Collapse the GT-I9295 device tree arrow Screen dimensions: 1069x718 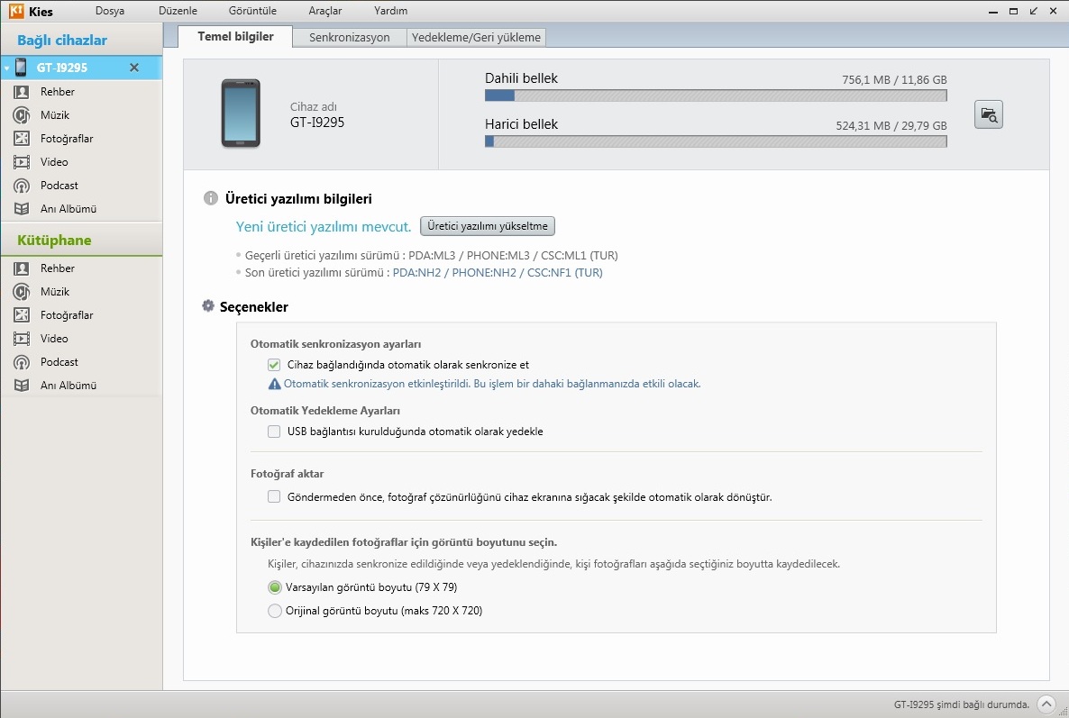pos(6,68)
